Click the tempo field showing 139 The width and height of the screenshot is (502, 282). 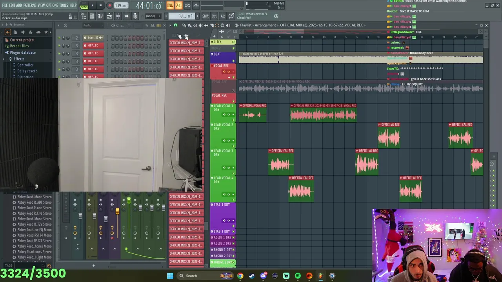121,5
